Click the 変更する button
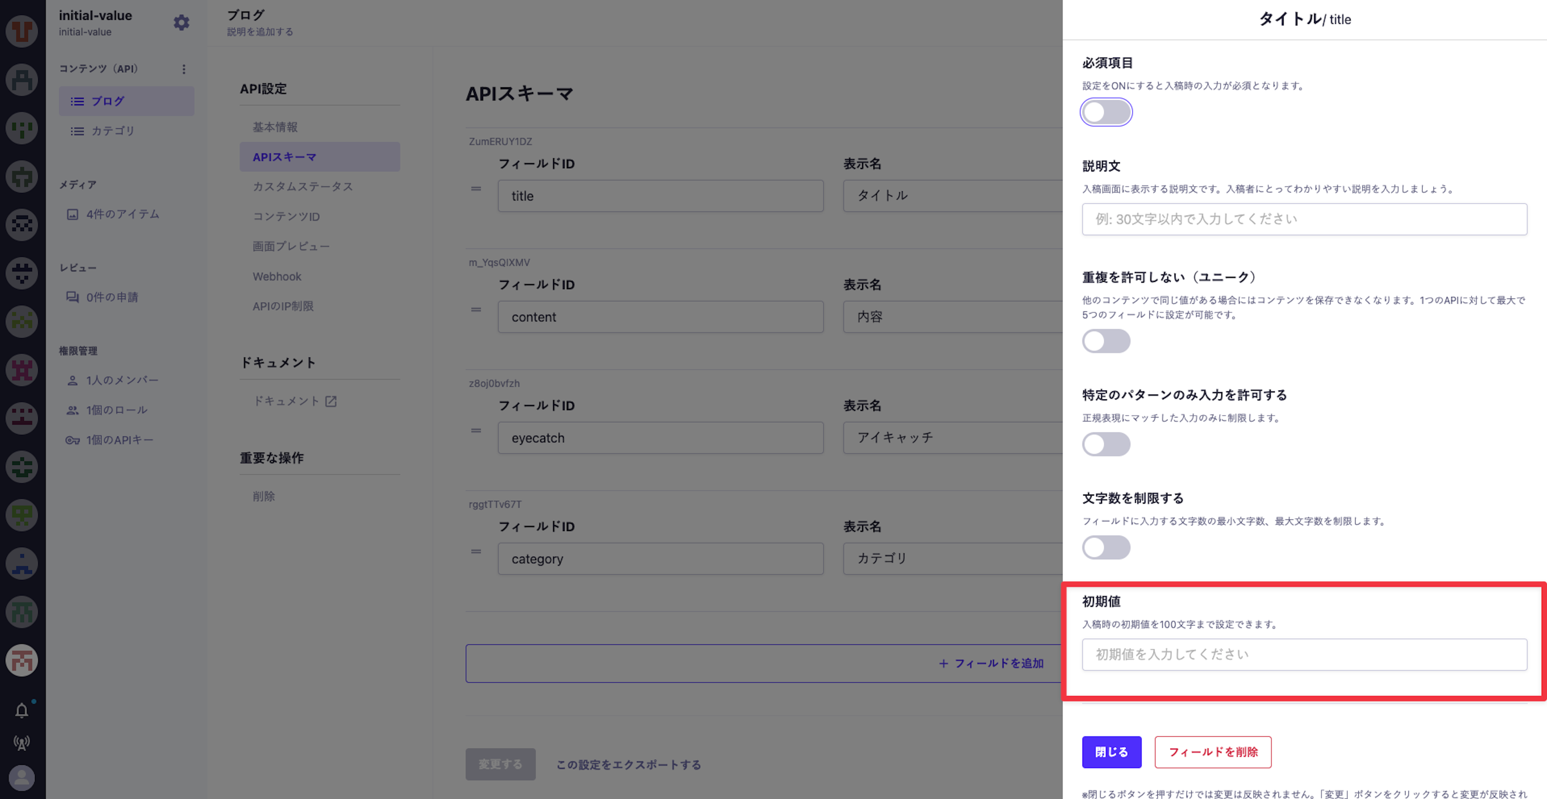 click(500, 764)
